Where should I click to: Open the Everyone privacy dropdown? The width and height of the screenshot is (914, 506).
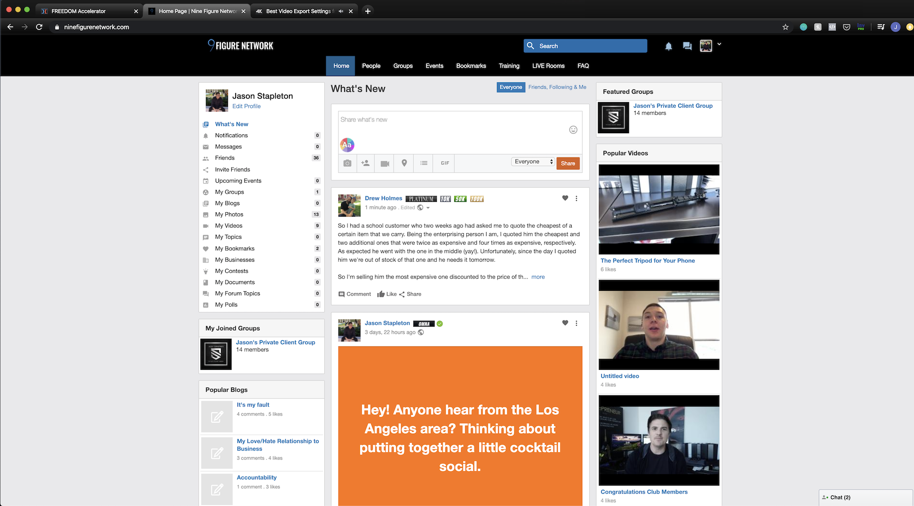533,162
